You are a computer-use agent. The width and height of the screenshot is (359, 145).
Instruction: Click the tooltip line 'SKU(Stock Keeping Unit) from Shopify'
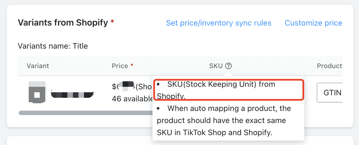coord(216,90)
